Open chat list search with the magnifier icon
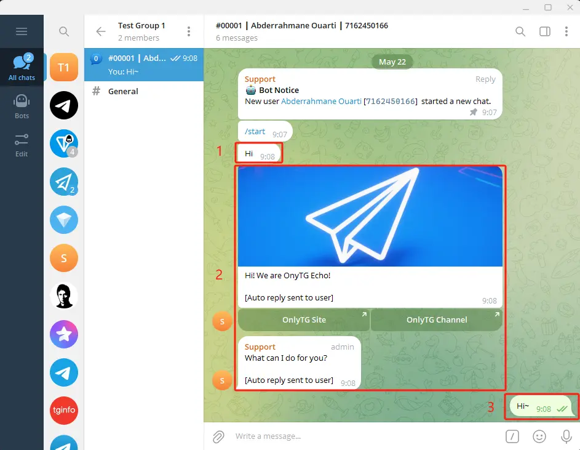The width and height of the screenshot is (580, 450). pos(63,31)
